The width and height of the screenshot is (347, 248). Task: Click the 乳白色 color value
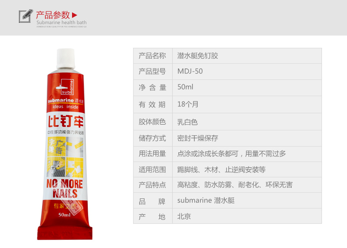pyautogui.click(x=188, y=122)
